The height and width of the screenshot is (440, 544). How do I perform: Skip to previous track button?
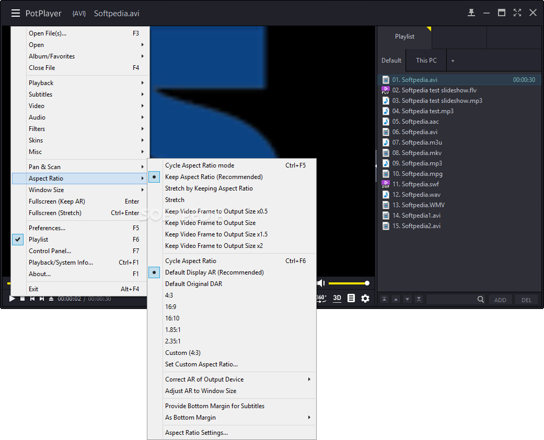[32, 299]
